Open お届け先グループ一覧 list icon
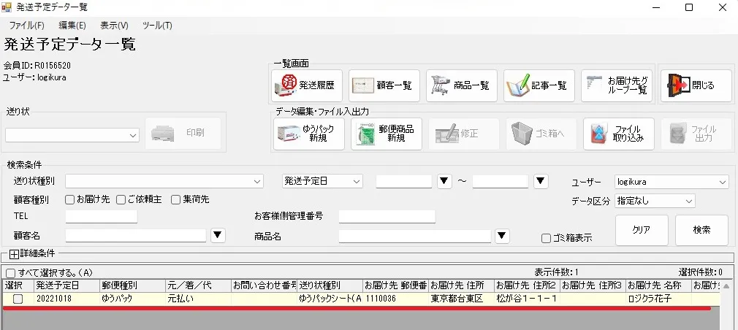The height and width of the screenshot is (330, 738). click(595, 85)
